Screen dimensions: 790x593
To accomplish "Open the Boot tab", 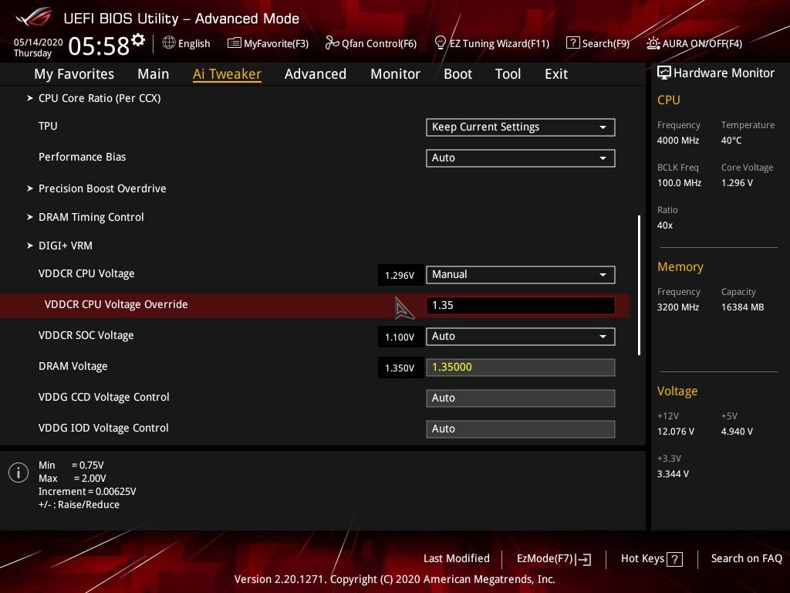I will tap(457, 74).
